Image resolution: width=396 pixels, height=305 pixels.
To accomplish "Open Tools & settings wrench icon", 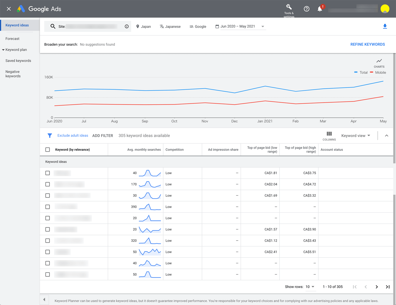I will coord(289,7).
